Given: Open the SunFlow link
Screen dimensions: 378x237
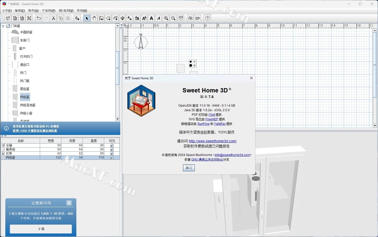Looking at the screenshot, I should [203, 124].
